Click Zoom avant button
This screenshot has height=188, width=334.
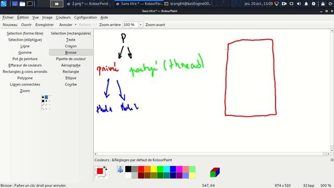pos(156,25)
